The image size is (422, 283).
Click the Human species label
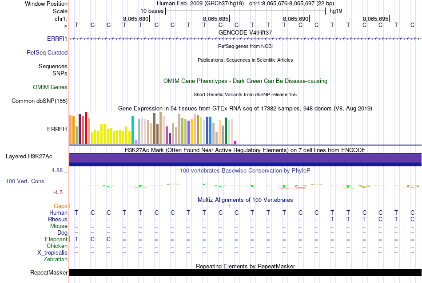(58, 213)
